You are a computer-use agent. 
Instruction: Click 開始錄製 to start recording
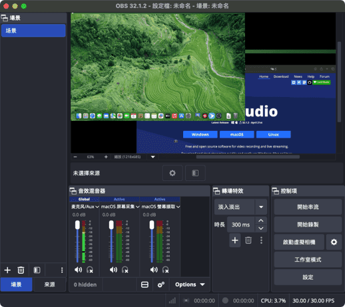pyautogui.click(x=308, y=225)
